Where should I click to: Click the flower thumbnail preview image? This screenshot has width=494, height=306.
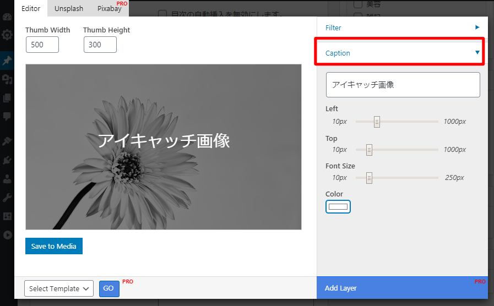[x=164, y=147]
